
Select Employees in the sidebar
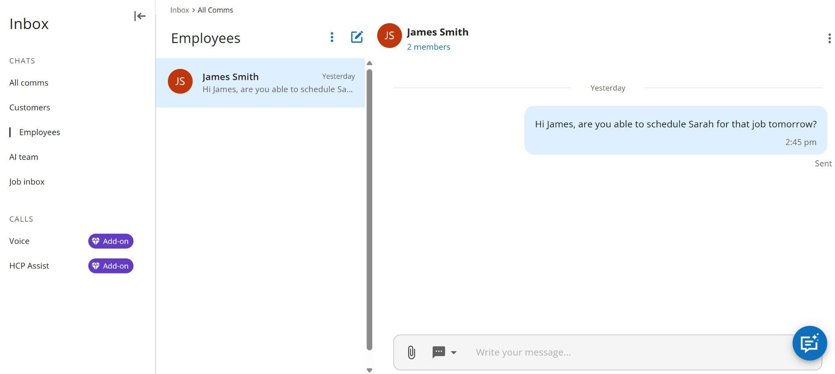[40, 132]
